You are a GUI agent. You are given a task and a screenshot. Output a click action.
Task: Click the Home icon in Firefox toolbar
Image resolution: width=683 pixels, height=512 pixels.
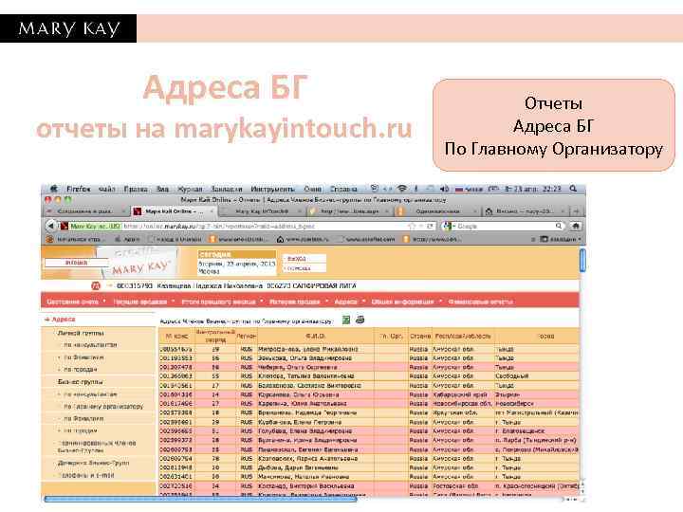[x=576, y=226]
